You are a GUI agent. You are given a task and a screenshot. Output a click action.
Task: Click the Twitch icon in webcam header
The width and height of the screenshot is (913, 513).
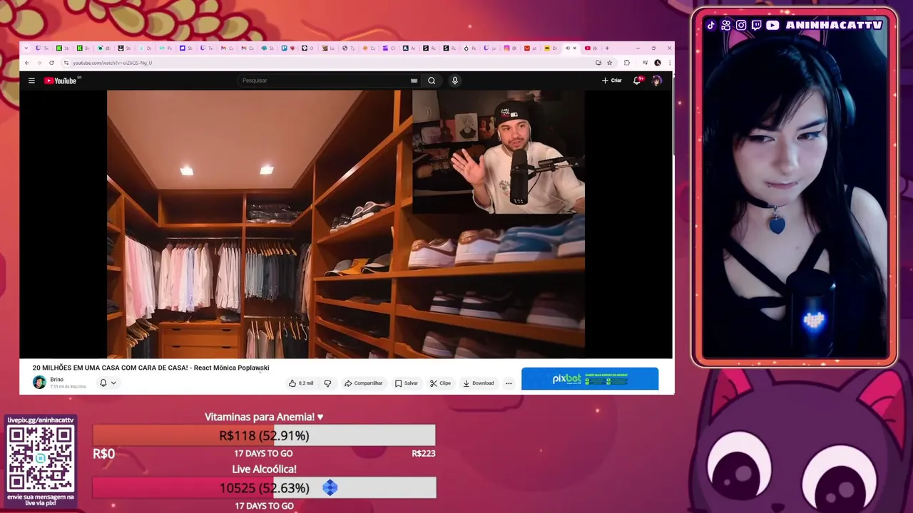point(756,25)
